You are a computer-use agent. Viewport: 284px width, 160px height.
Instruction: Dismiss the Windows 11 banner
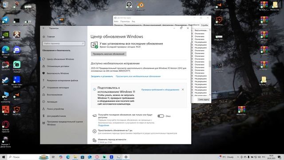point(183,89)
